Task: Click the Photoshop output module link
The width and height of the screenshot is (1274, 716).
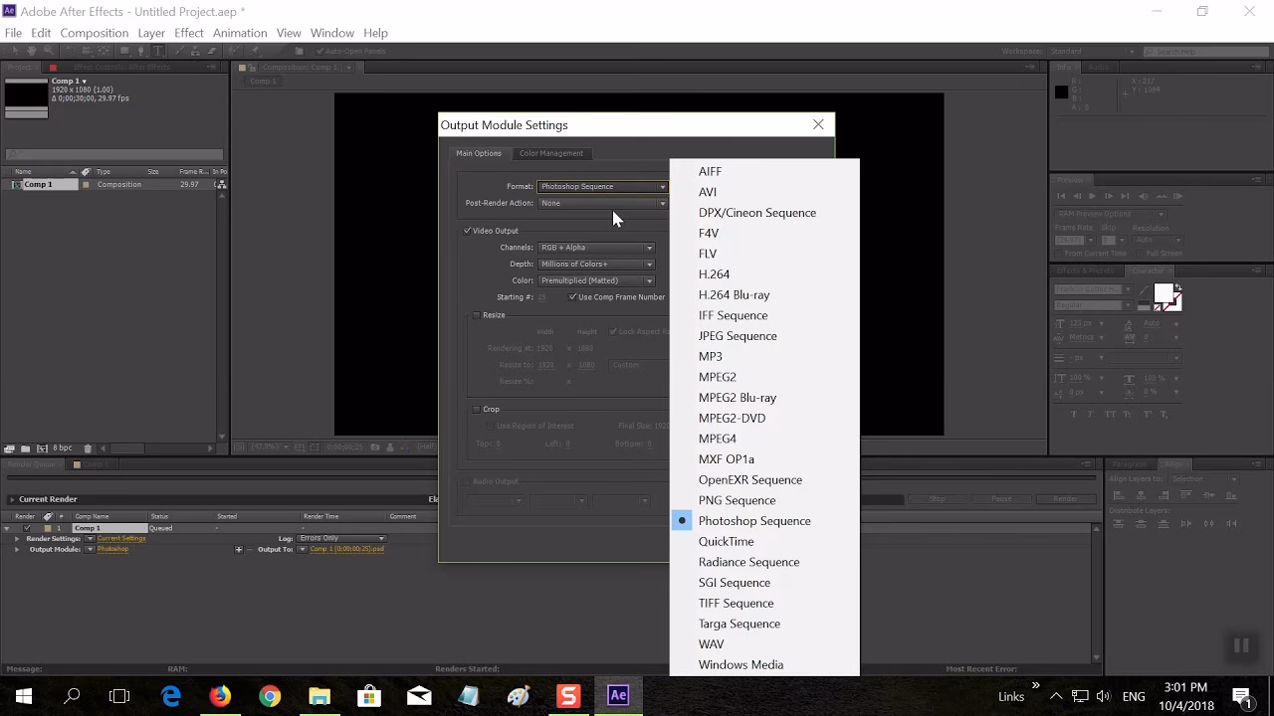Action: [x=112, y=549]
